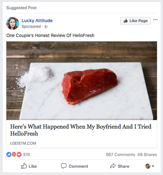Open the 374 reactions count
The height and width of the screenshot is (175, 163).
(x=26, y=154)
